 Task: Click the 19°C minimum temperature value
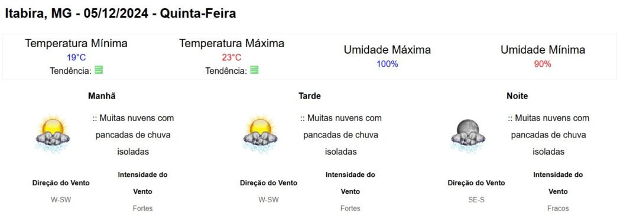point(76,58)
